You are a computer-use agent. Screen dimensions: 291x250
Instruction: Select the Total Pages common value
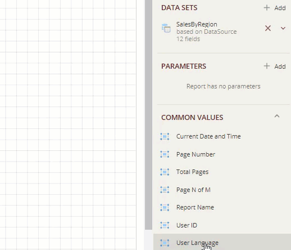(192, 172)
